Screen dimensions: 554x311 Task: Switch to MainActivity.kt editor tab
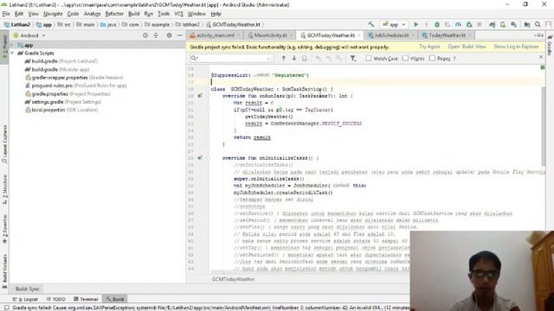pos(270,35)
